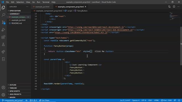This screenshot has width=182, height=102.
Task: Click the Open Changes icon in editor toolbar
Action: click(x=169, y=7)
